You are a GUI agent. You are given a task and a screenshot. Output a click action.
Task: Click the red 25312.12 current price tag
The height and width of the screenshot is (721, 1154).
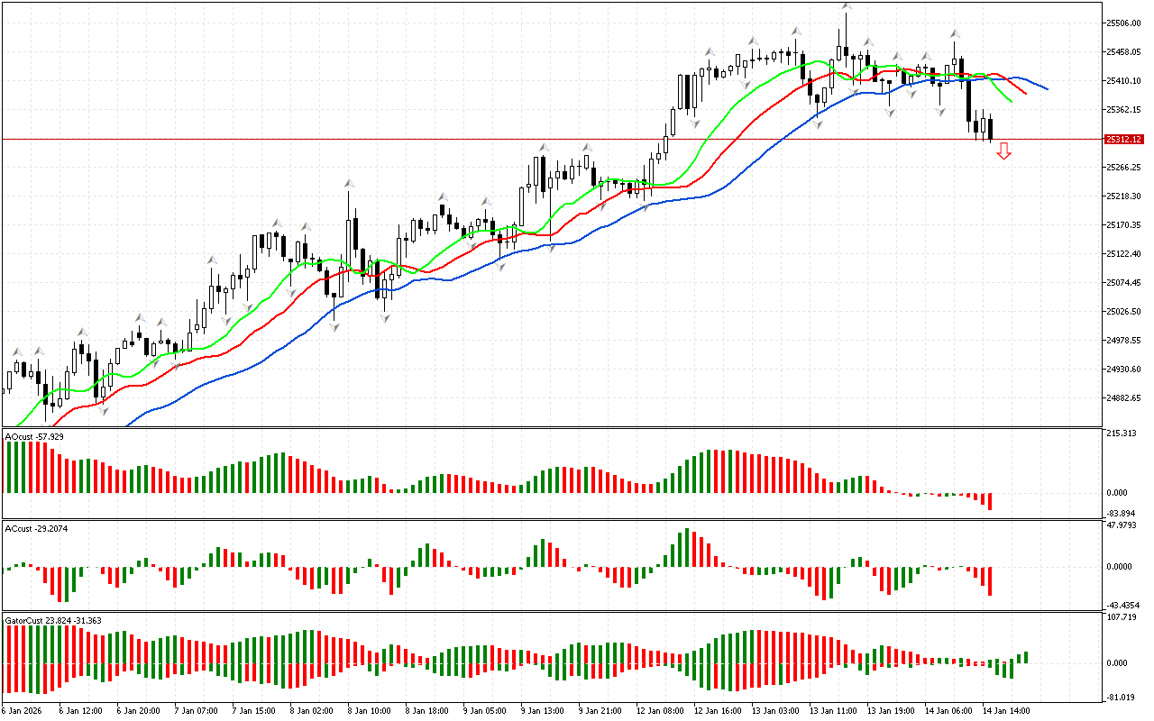[1123, 140]
